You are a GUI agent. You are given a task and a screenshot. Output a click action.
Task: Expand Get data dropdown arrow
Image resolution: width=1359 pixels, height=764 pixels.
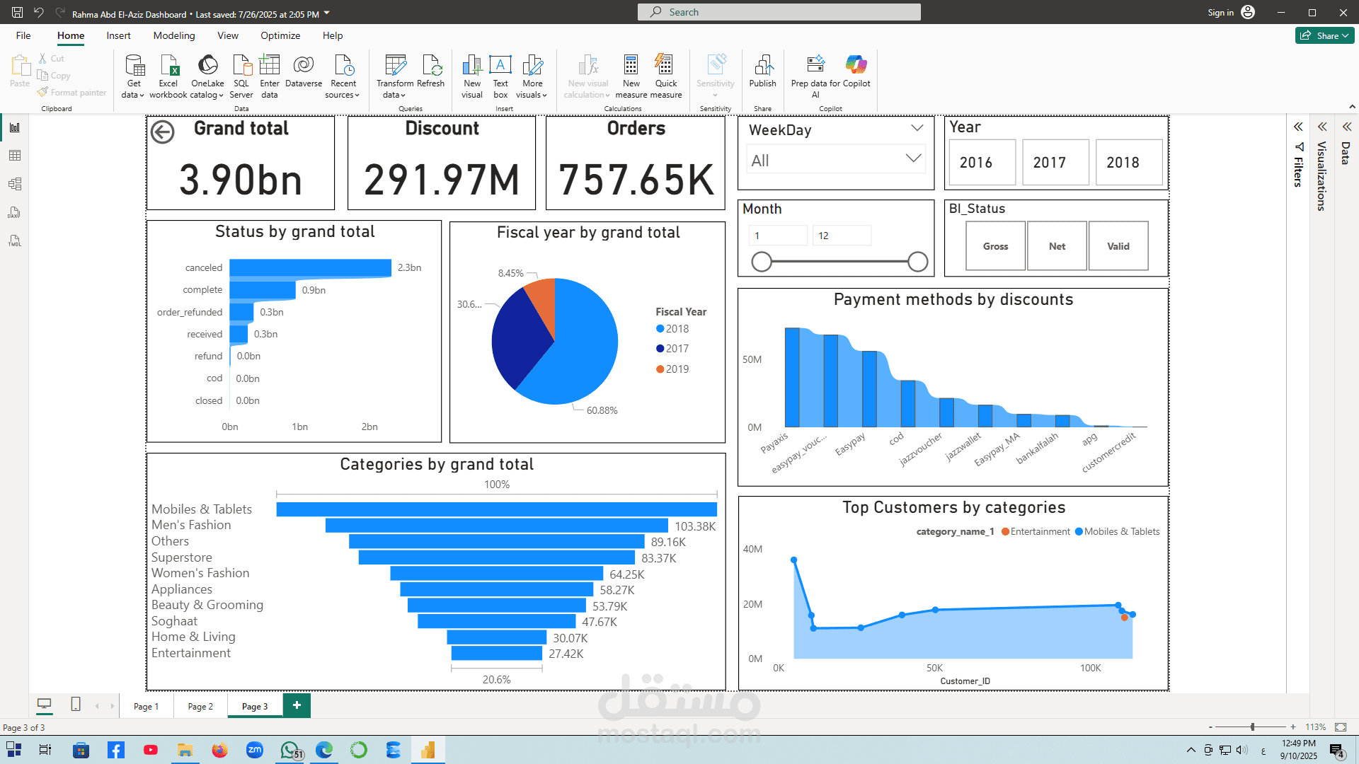pos(142,95)
